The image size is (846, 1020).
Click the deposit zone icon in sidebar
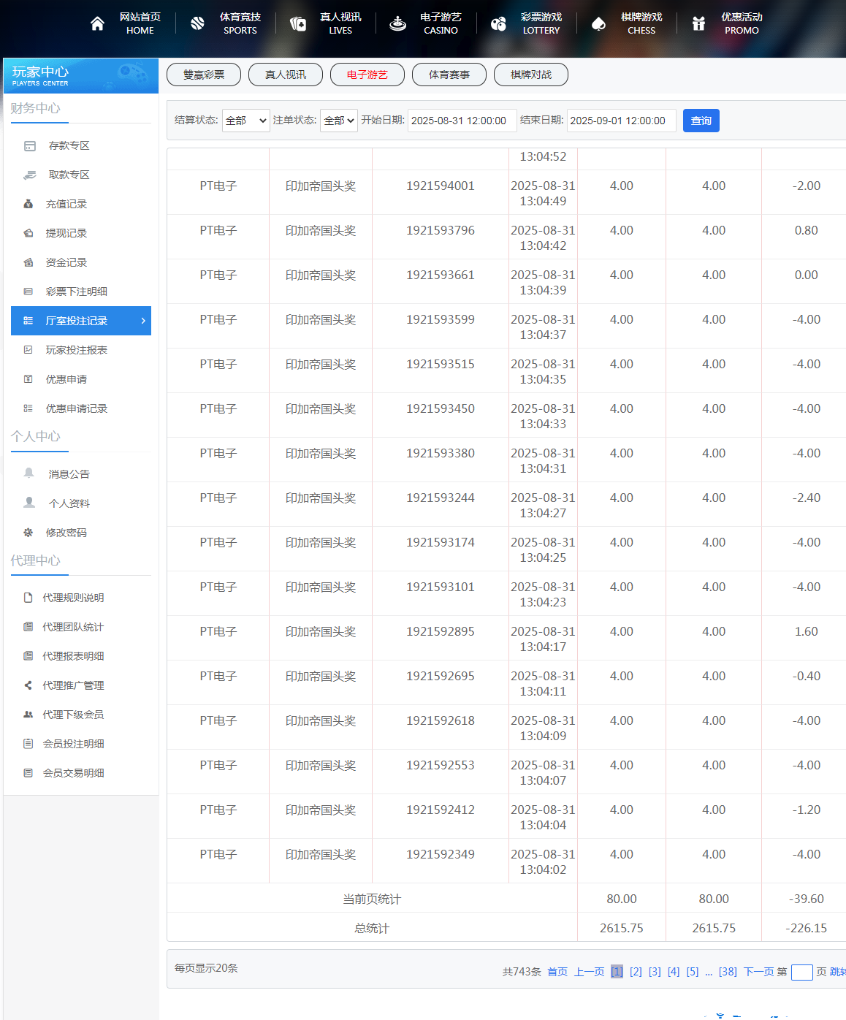click(30, 146)
